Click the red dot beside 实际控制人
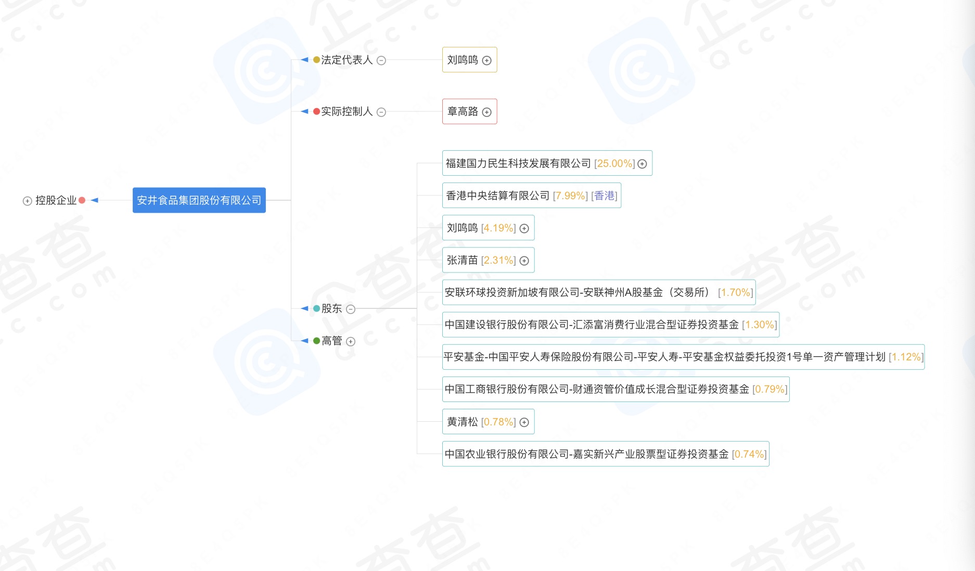Screen dimensions: 975x571 [x=316, y=111]
